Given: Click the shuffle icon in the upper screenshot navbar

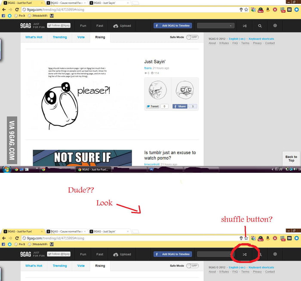Looking at the screenshot, I should [244, 26].
